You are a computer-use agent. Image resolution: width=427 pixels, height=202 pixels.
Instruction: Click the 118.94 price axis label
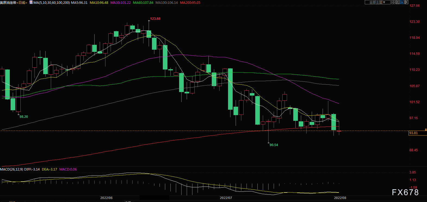click(414, 38)
